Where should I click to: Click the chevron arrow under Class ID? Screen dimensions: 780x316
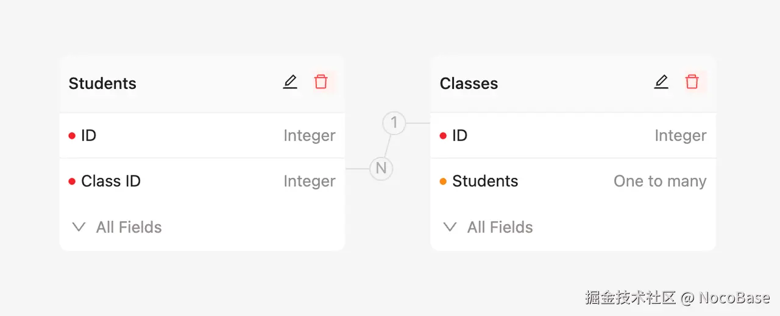[x=79, y=227]
